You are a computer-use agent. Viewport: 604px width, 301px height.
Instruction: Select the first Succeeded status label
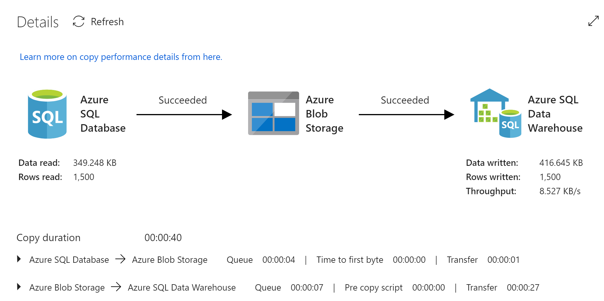(x=183, y=100)
